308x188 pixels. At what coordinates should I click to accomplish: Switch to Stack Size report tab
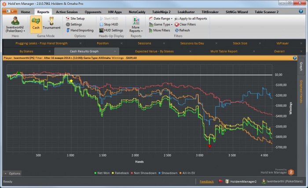(x=240, y=43)
